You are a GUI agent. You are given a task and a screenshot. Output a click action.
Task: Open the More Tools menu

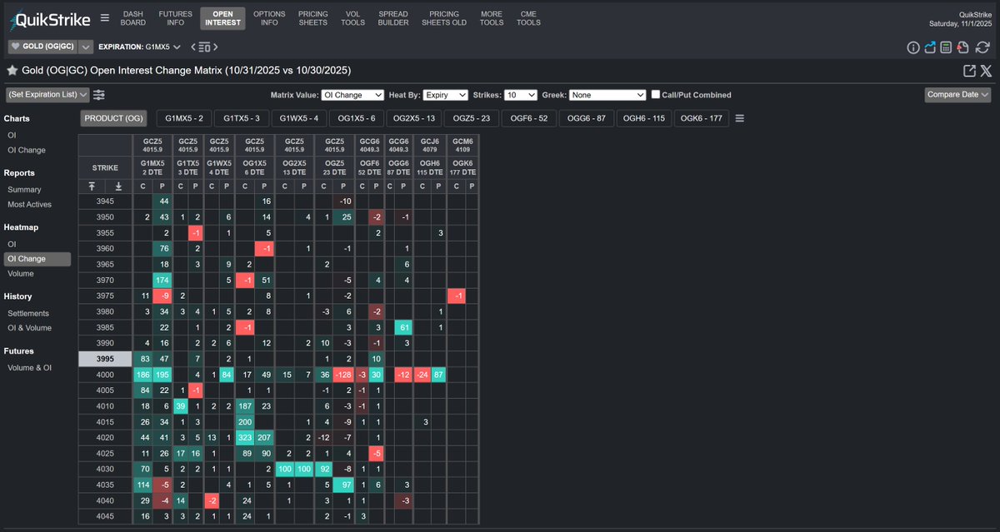point(492,18)
